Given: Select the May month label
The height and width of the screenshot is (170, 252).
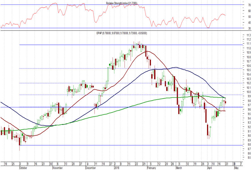Looking at the screenshot, I should click(x=236, y=168).
